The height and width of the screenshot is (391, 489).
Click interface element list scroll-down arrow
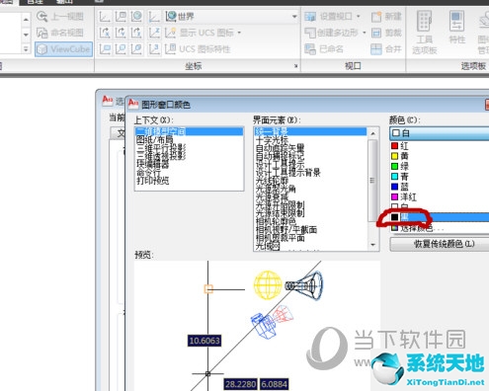(372, 245)
